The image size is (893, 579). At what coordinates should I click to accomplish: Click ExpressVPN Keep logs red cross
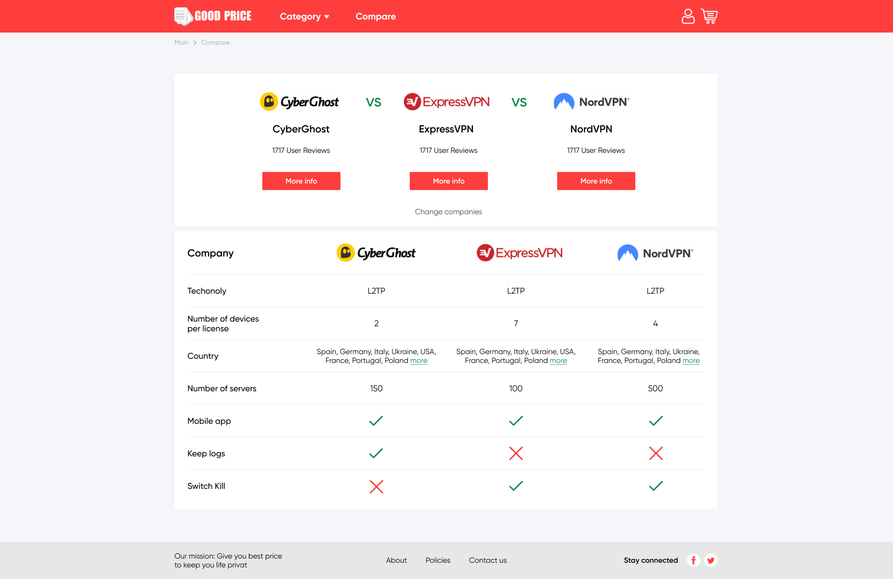pyautogui.click(x=516, y=453)
